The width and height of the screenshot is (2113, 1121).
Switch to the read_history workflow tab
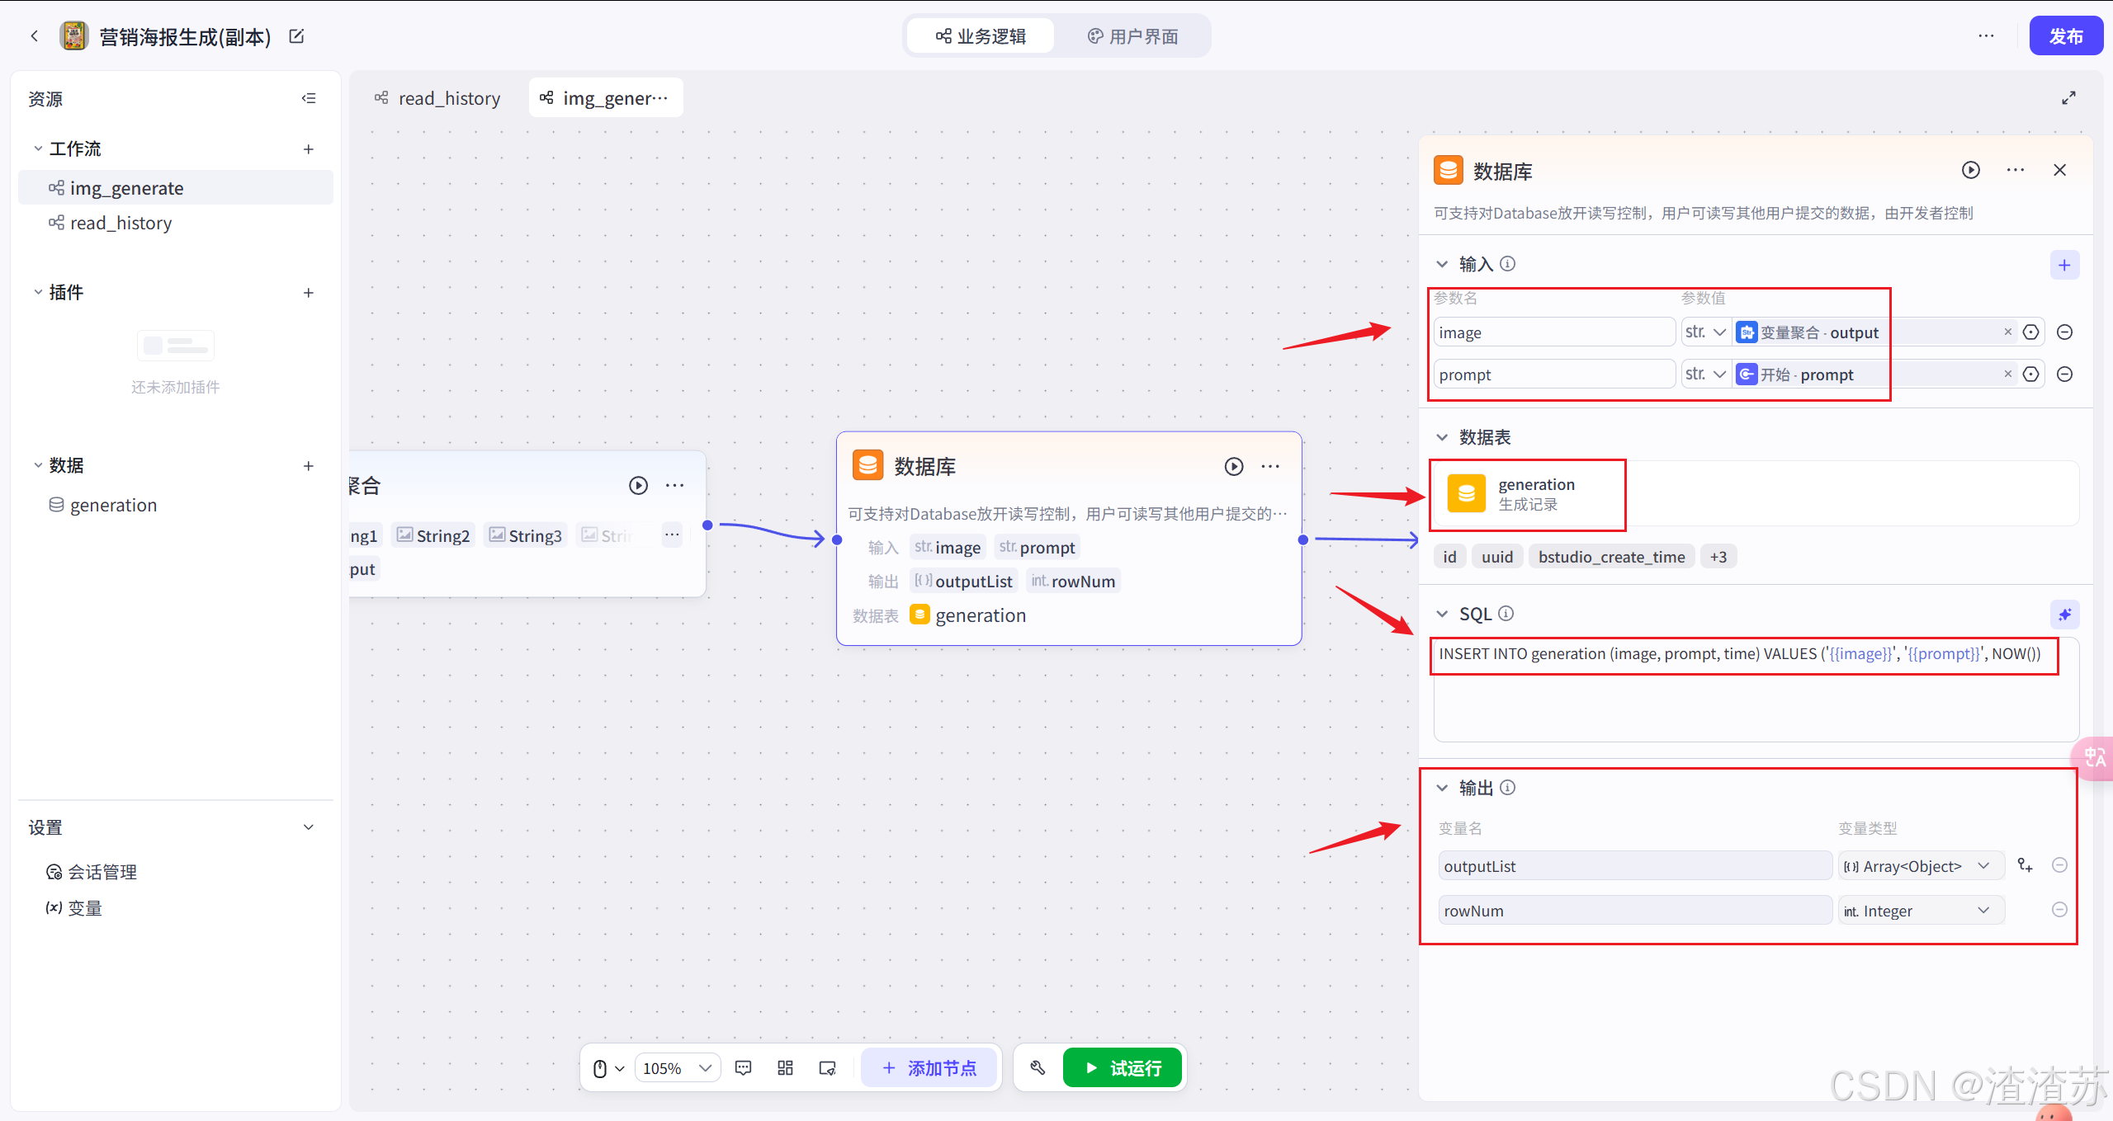(438, 98)
